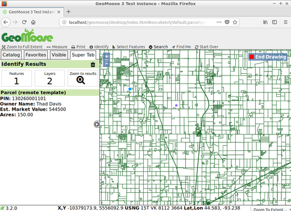
Task: Click Parcel (remote template) header
Action: [x=49, y=92]
